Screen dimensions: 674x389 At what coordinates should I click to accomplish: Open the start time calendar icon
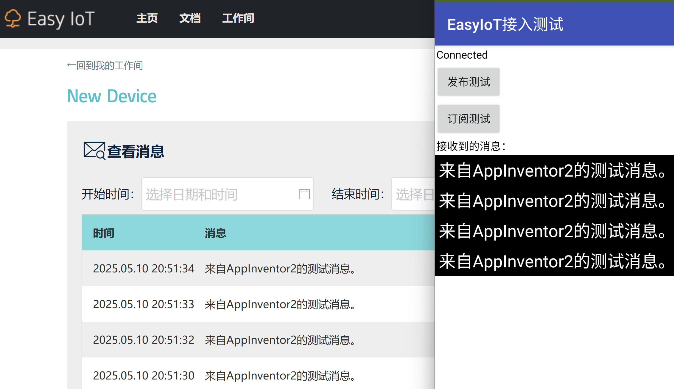coord(304,194)
